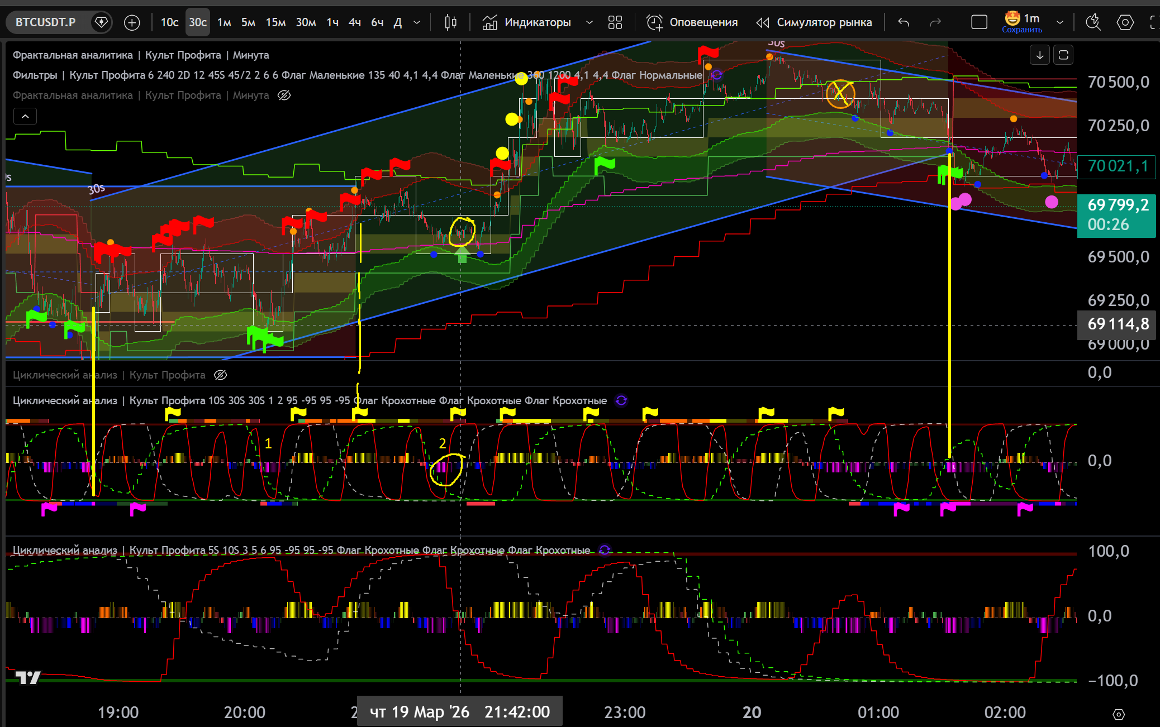The width and height of the screenshot is (1160, 727).
Task: Open the candlestick chart style selector
Action: coord(450,22)
